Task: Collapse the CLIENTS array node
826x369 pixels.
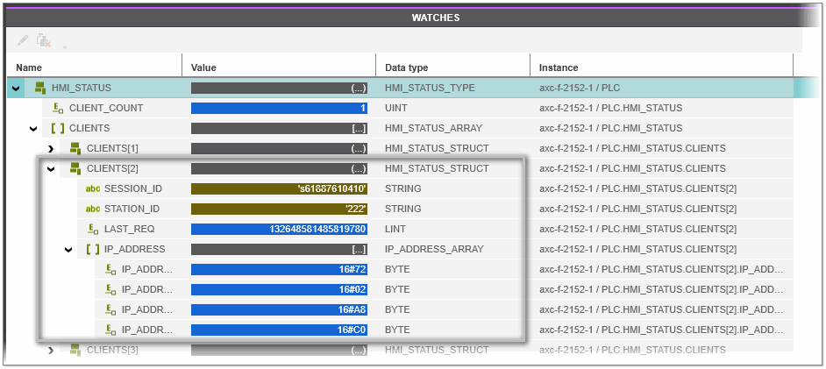Action: pos(33,128)
